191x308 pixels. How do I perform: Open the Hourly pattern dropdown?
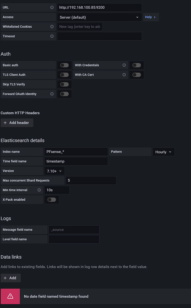(163, 152)
